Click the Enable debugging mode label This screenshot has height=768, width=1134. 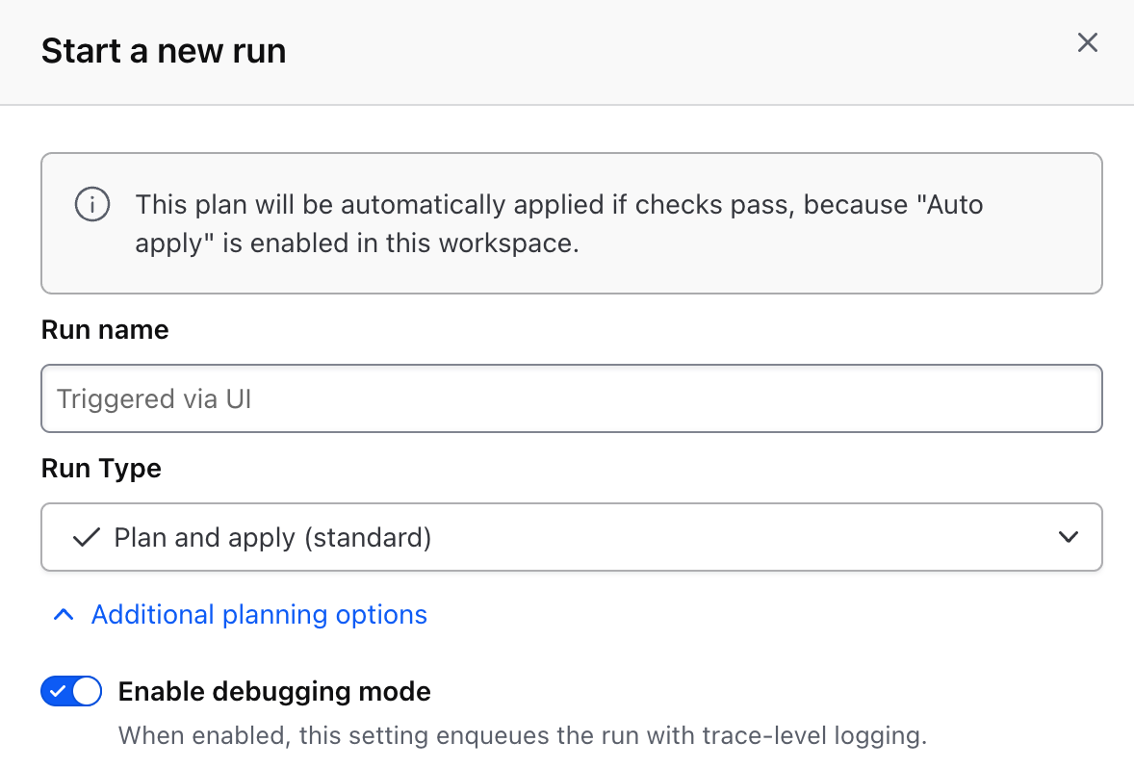click(274, 691)
